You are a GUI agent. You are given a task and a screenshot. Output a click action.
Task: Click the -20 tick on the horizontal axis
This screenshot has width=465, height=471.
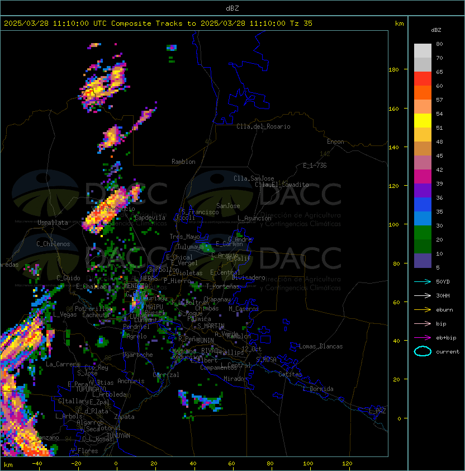coord(76,464)
